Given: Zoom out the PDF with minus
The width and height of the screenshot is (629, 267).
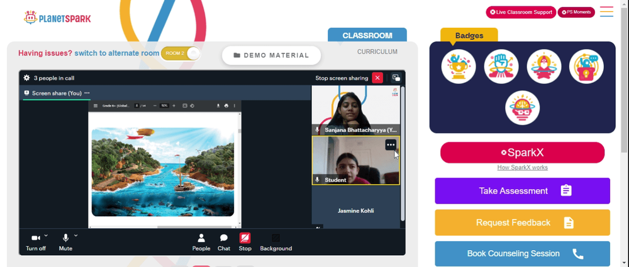Looking at the screenshot, I should point(155,106).
